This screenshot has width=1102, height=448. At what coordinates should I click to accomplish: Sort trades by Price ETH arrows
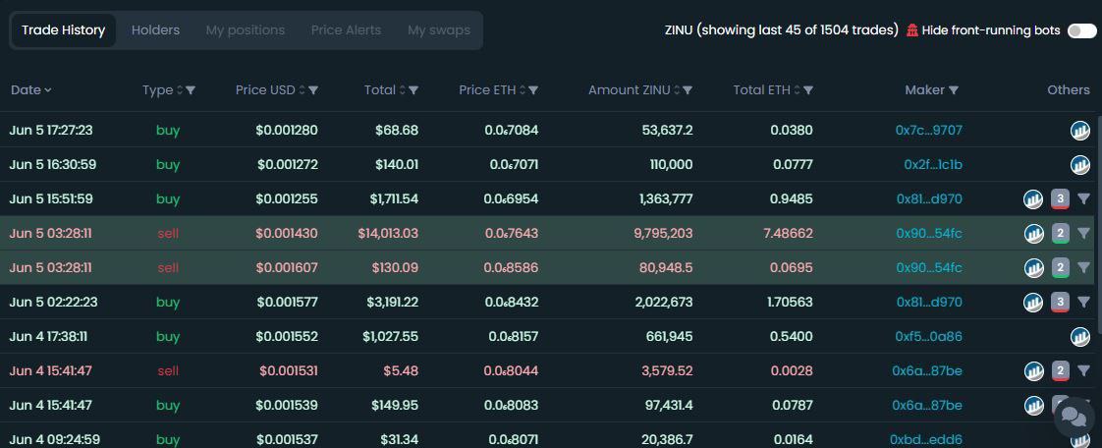[523, 90]
